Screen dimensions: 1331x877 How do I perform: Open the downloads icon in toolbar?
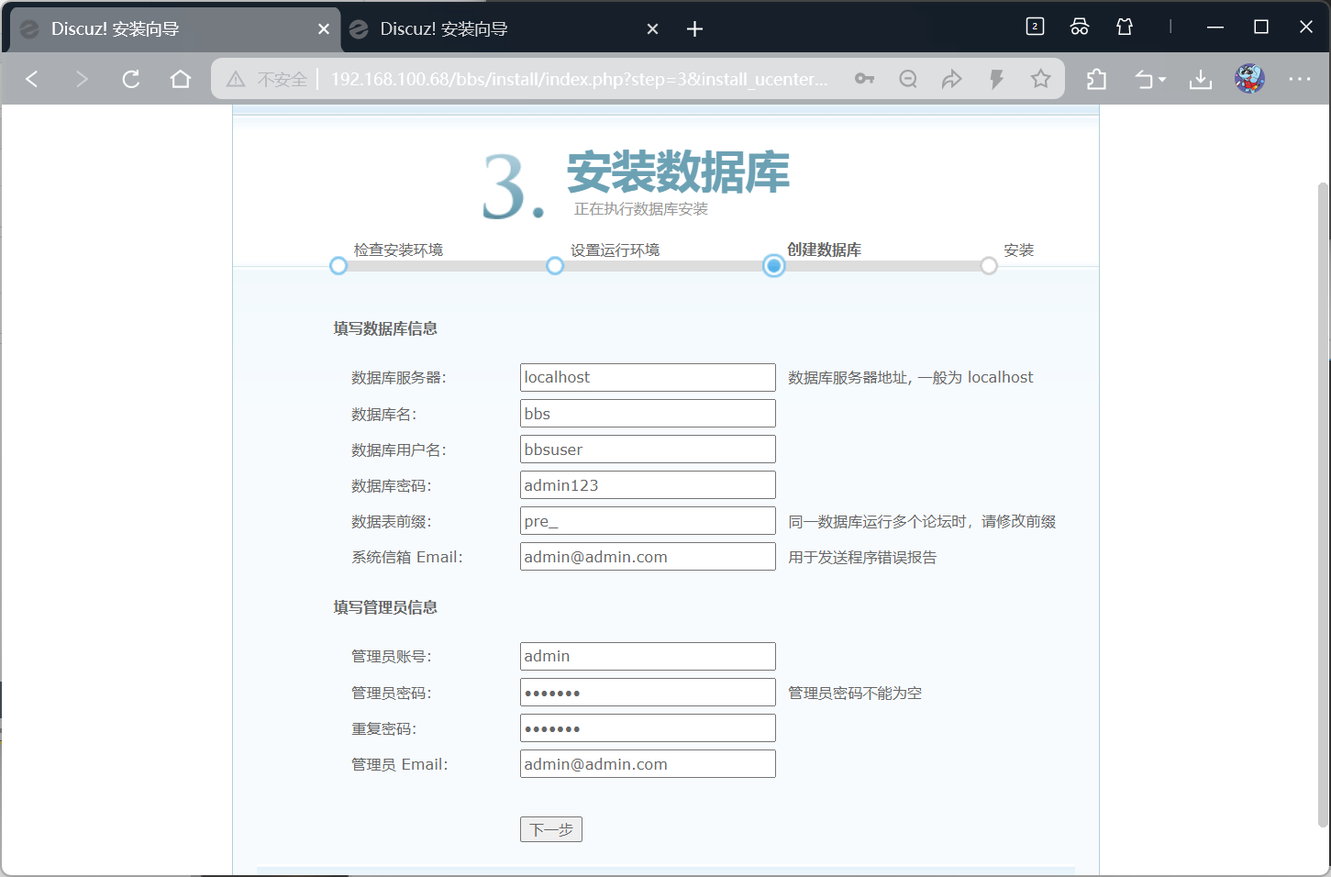pyautogui.click(x=1200, y=79)
